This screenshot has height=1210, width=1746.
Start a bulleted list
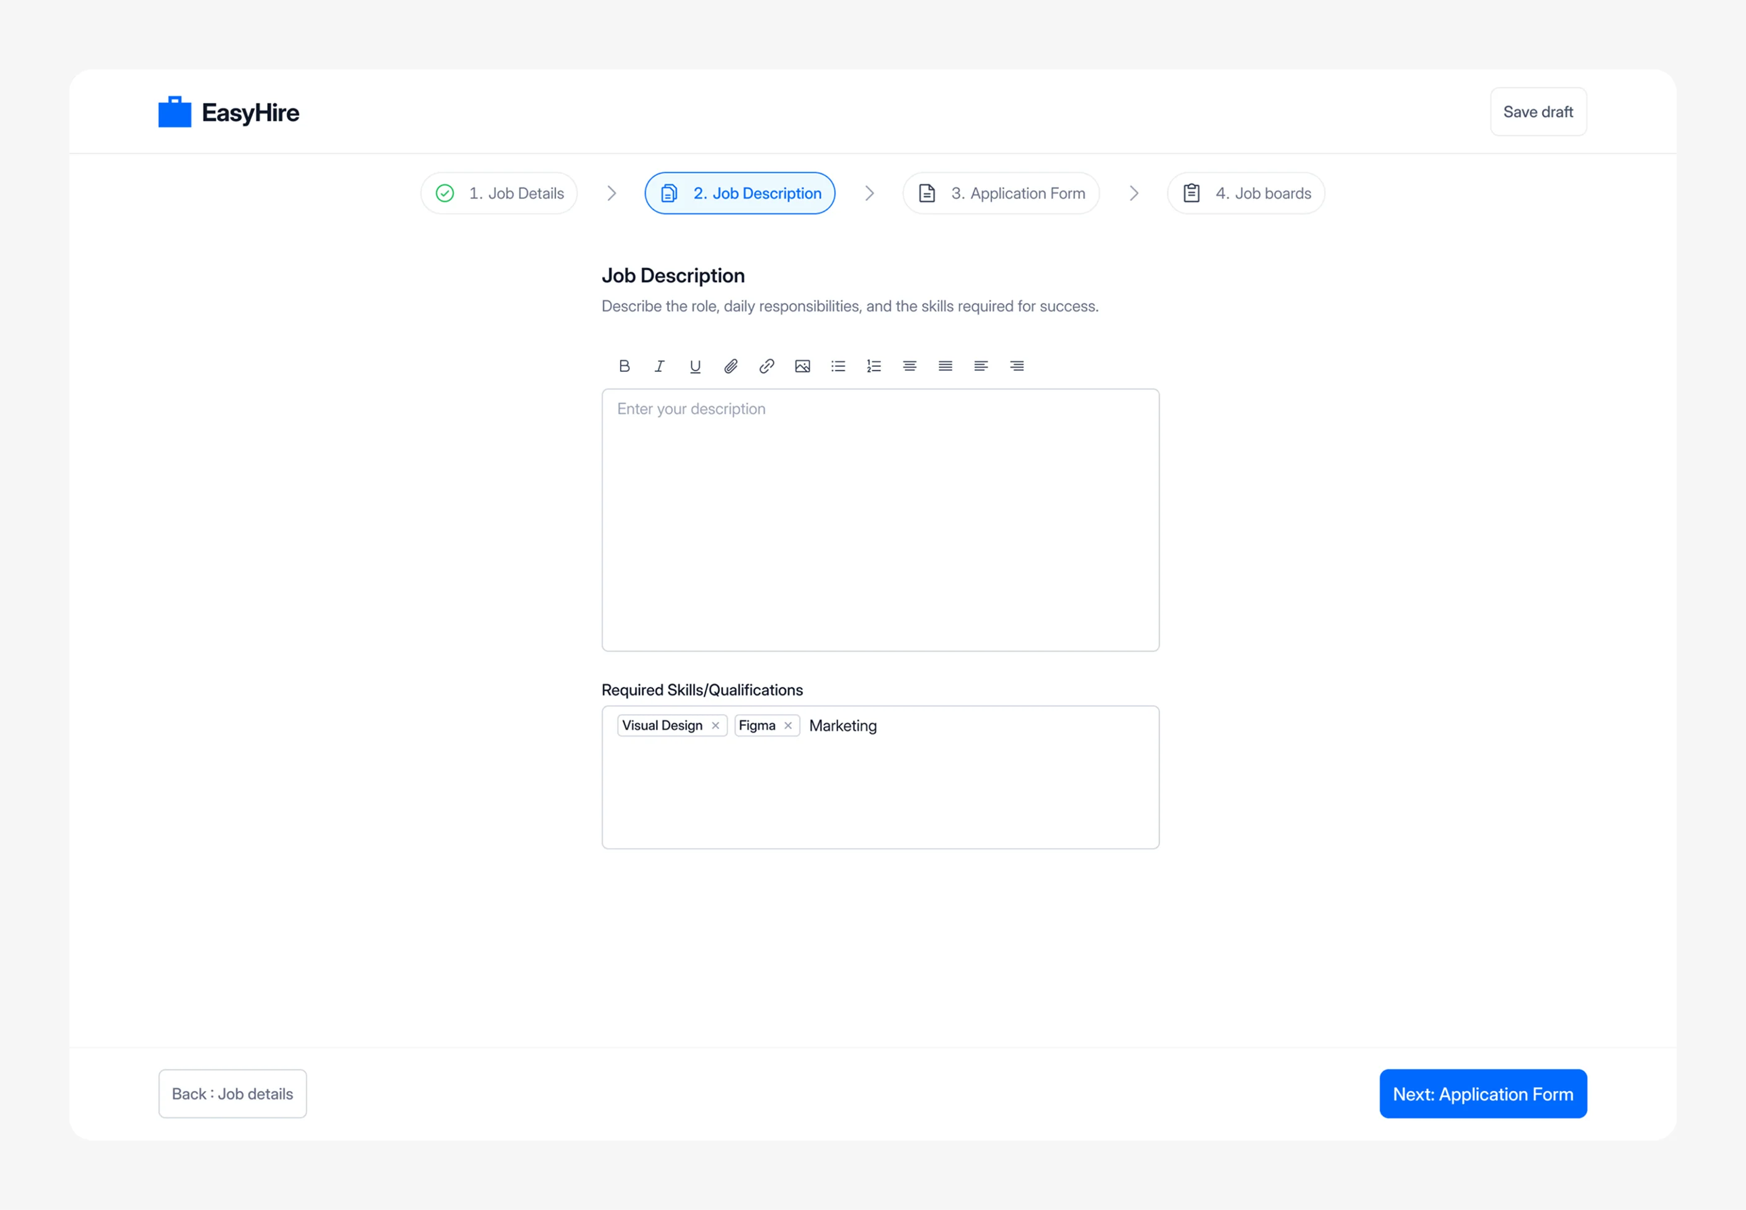(838, 366)
